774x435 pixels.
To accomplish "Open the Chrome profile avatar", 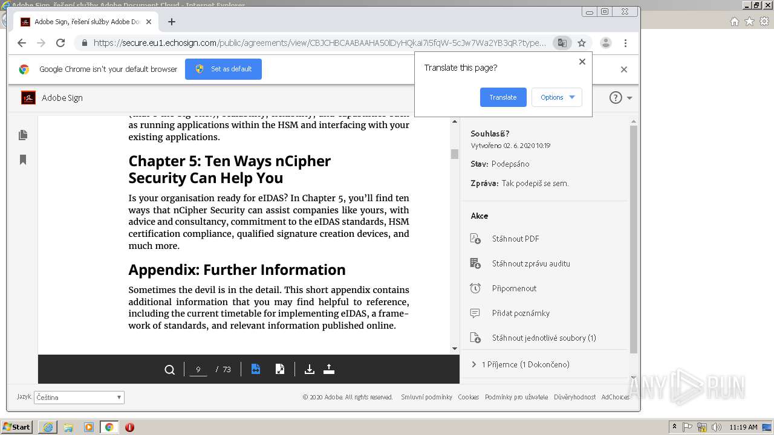I will (605, 43).
